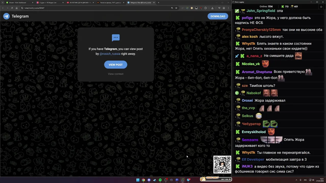The width and height of the screenshot is (326, 183).
Task: Switch to the 40-ЛЕТНИЕ ДЕТИ ДИСНЕЯ tab
Action: tap(80, 3)
